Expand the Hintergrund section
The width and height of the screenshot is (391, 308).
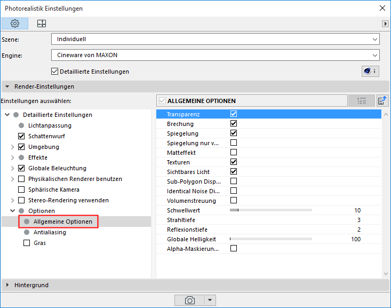point(7,285)
